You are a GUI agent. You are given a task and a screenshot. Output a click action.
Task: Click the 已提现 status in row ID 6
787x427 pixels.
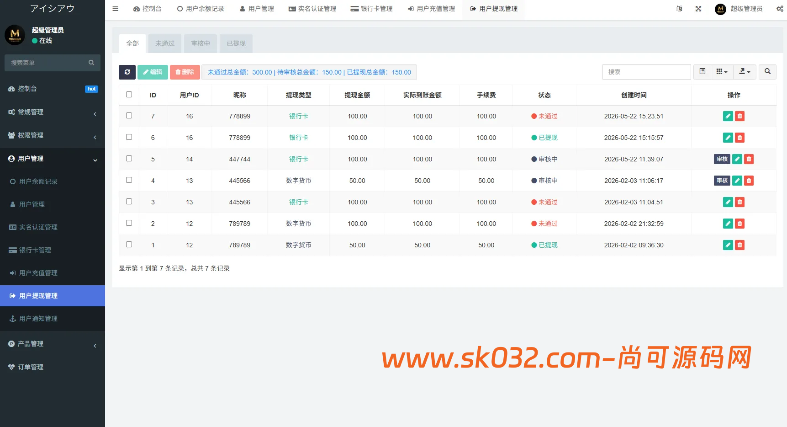[544, 138]
